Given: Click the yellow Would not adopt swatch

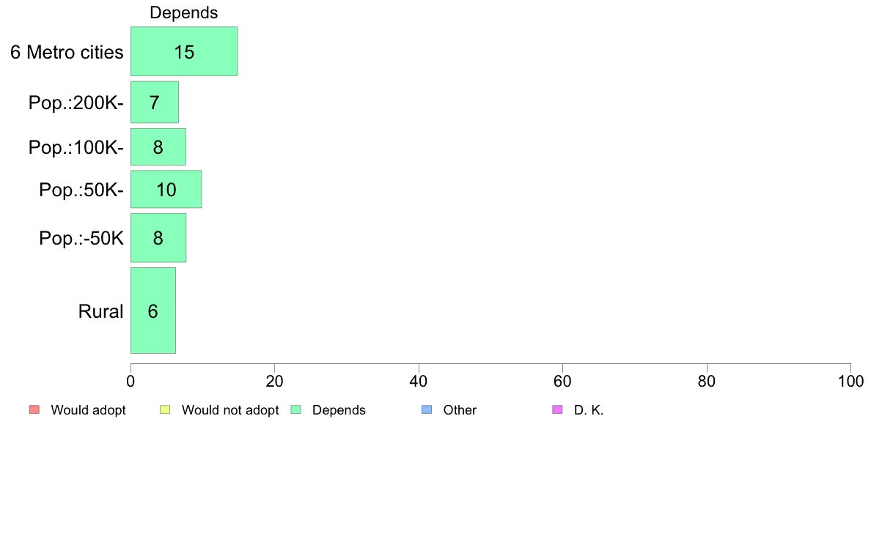Looking at the screenshot, I should pyautogui.click(x=165, y=409).
